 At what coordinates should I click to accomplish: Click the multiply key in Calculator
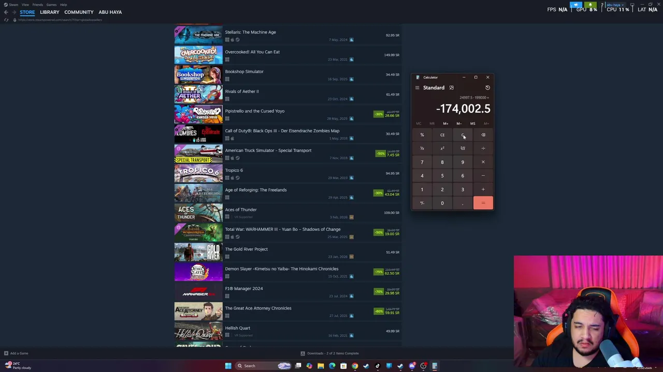483,162
